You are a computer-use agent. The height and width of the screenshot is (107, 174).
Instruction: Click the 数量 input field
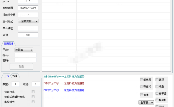pos(16,84)
